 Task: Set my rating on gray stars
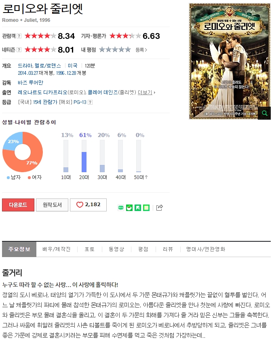point(115,50)
